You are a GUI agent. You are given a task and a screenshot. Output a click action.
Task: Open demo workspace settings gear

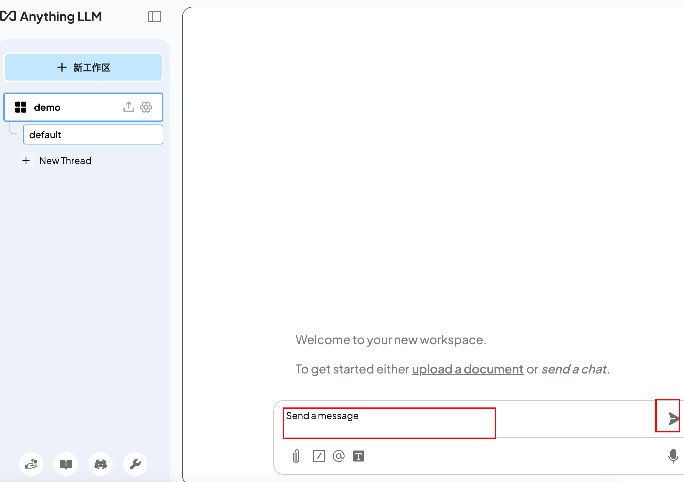(146, 107)
